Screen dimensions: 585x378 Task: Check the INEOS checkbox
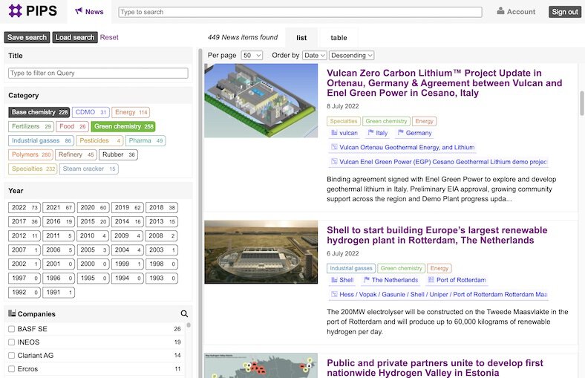point(12,342)
